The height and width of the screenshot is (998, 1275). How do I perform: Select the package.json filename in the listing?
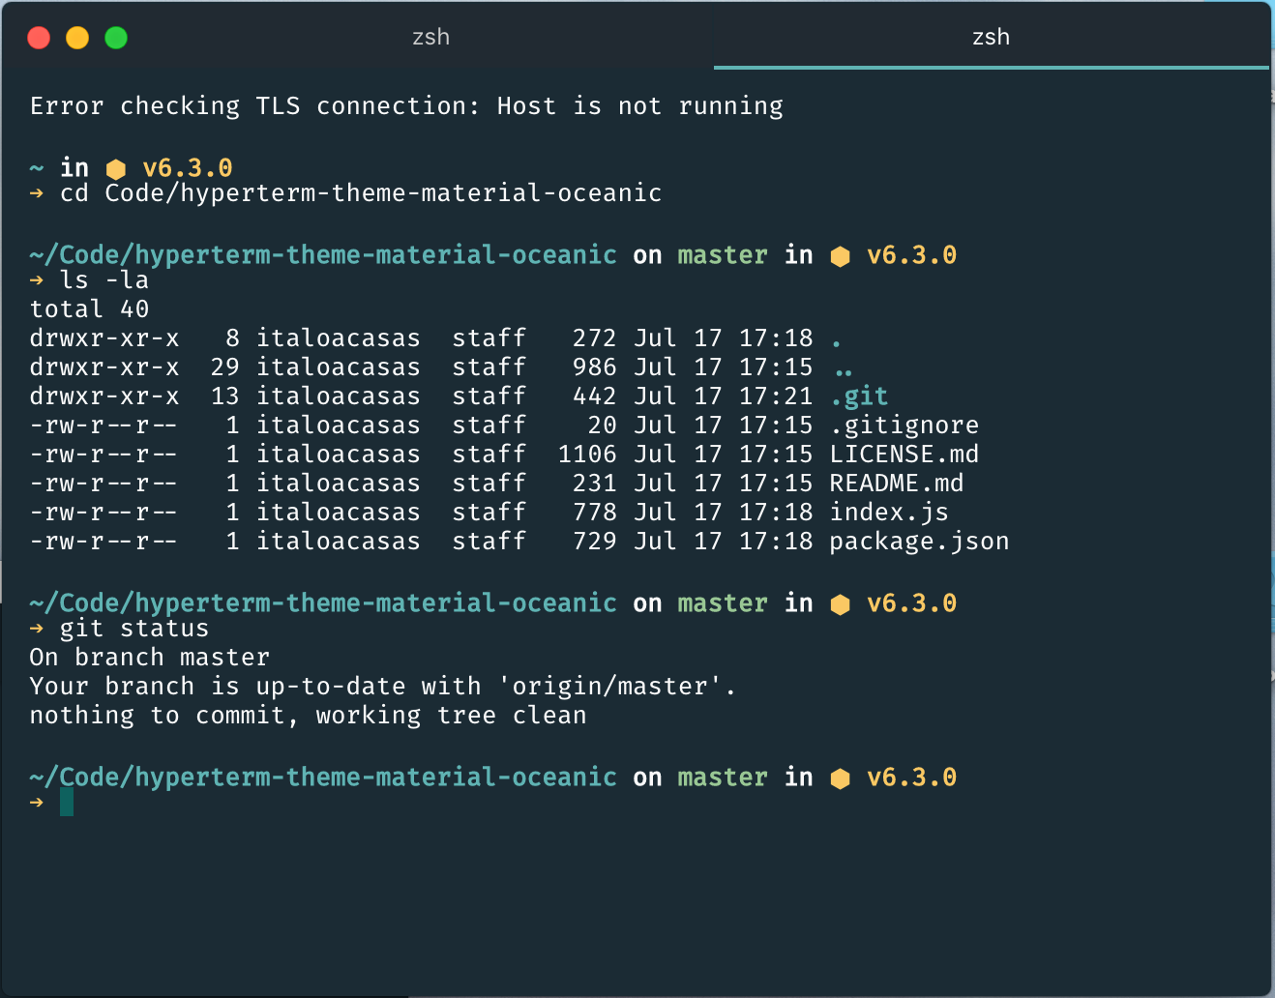click(919, 542)
